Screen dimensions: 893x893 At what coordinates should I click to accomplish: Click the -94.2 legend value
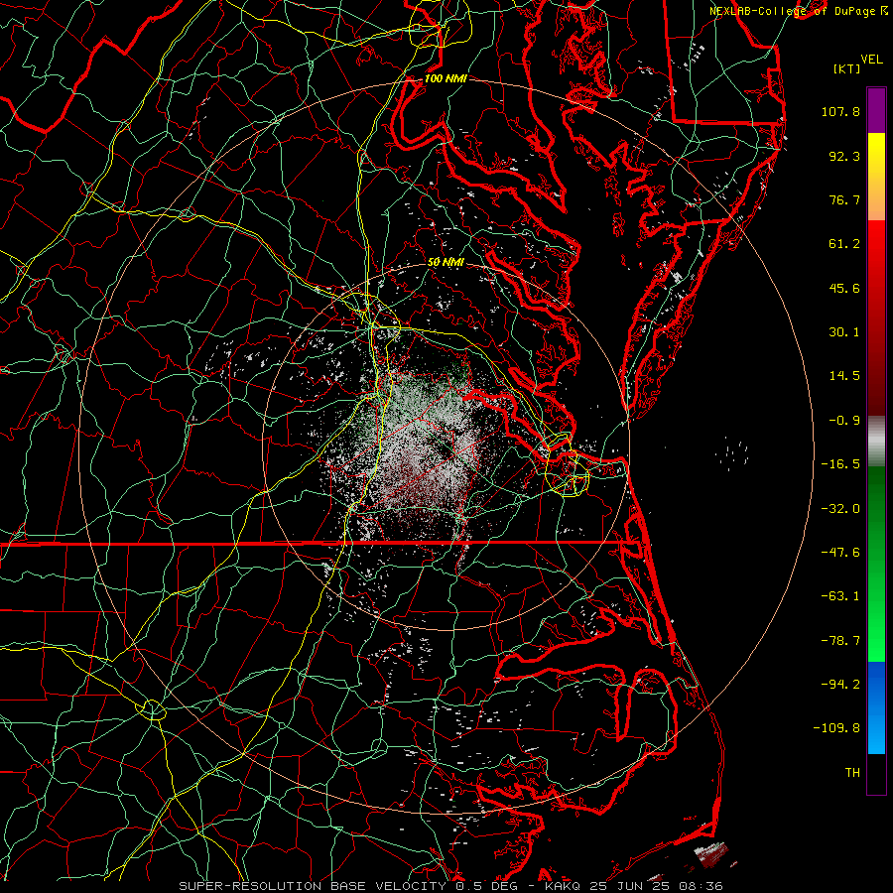840,684
